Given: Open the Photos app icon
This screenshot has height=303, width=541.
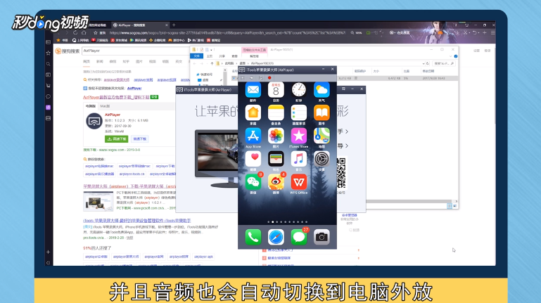Looking at the screenshot, I should coord(276,136).
